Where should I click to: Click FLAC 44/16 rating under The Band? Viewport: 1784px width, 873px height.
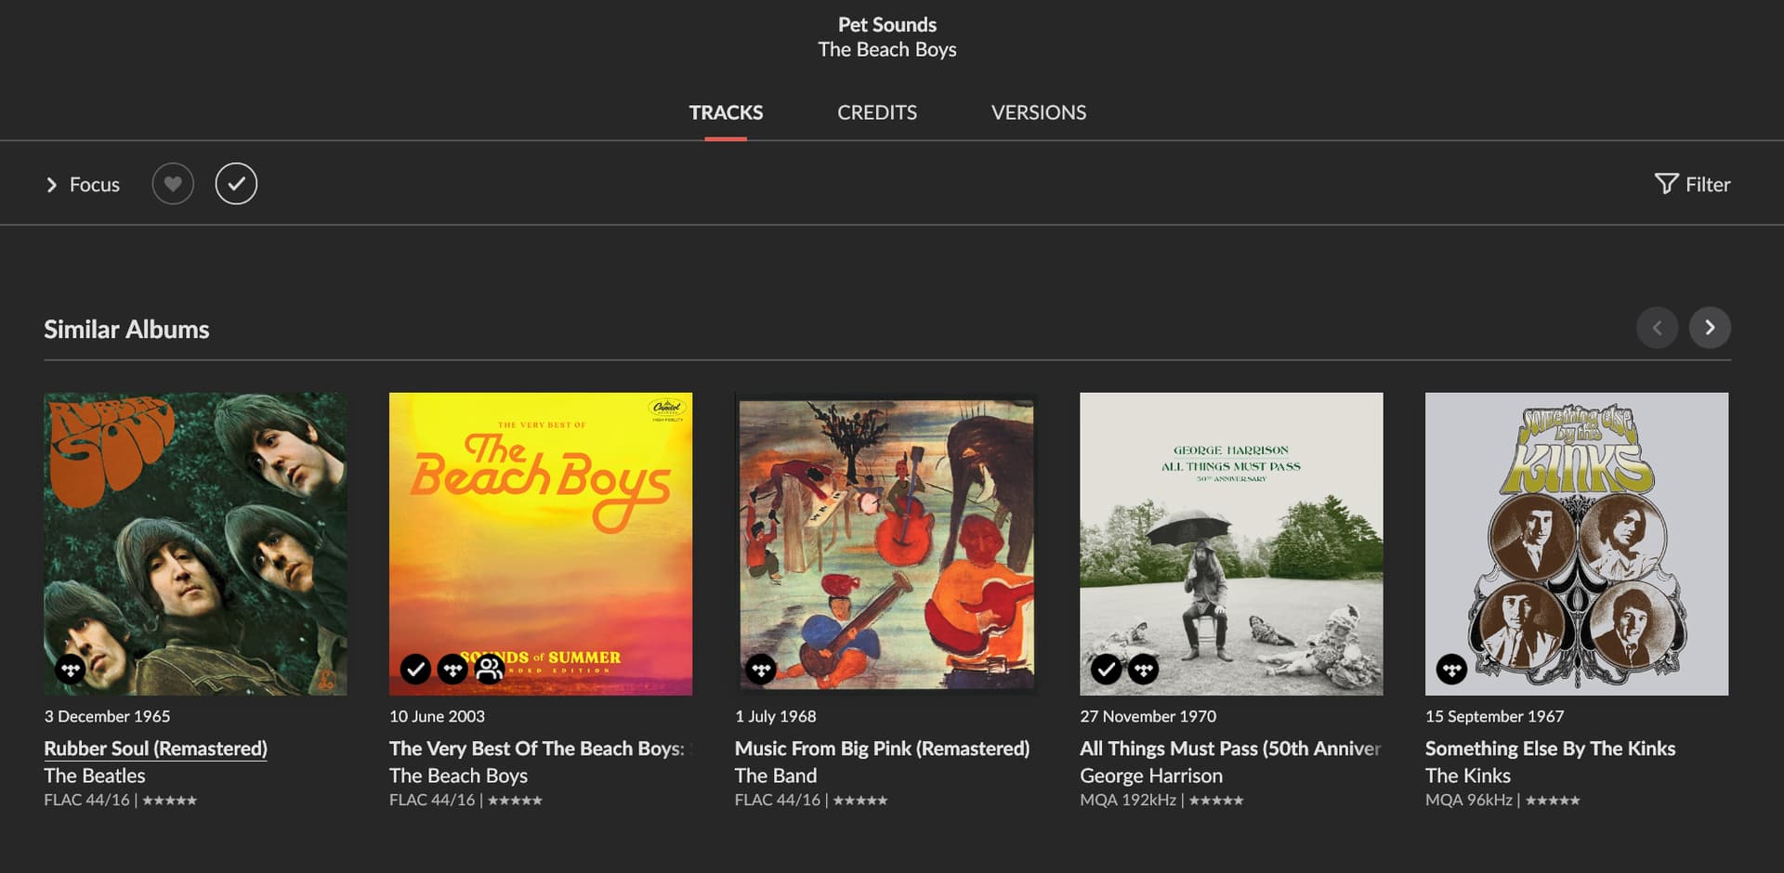click(x=811, y=800)
